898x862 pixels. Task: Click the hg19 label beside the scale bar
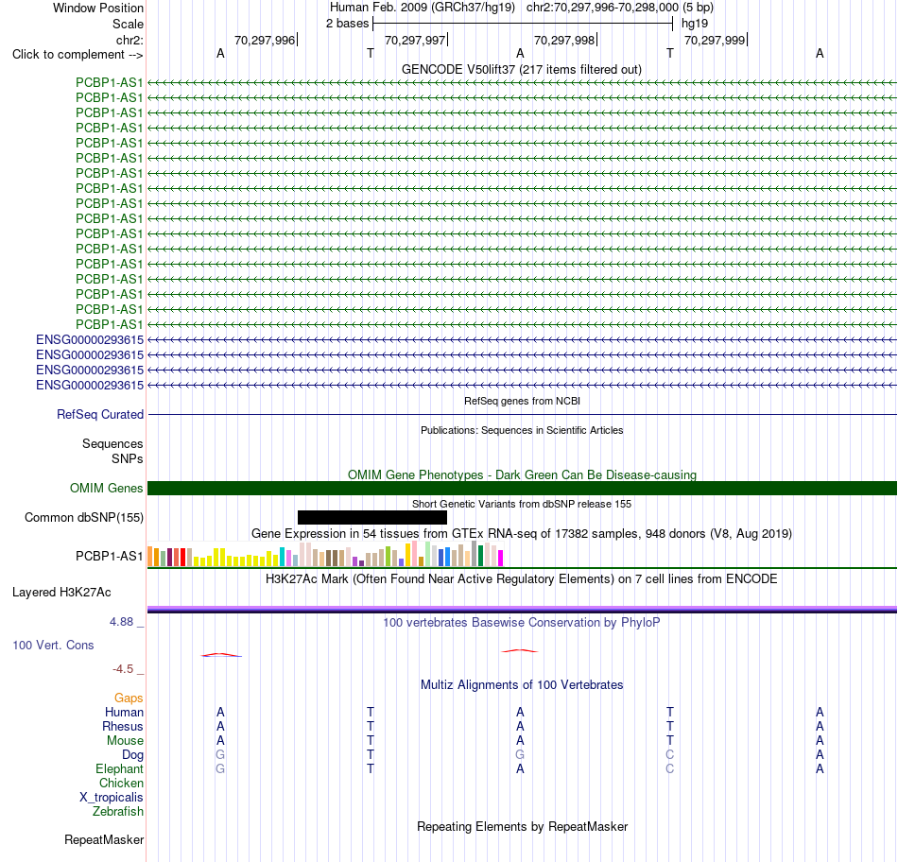695,24
